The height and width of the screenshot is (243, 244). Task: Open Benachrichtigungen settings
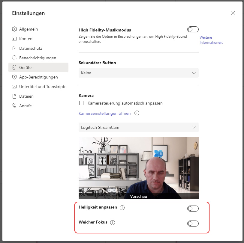38,58
